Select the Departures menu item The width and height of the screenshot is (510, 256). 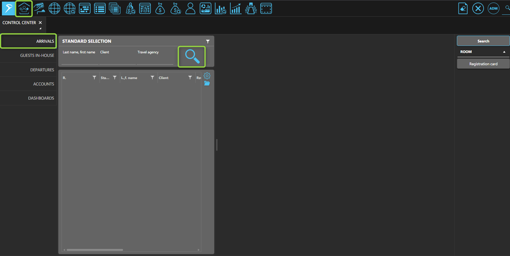42,70
